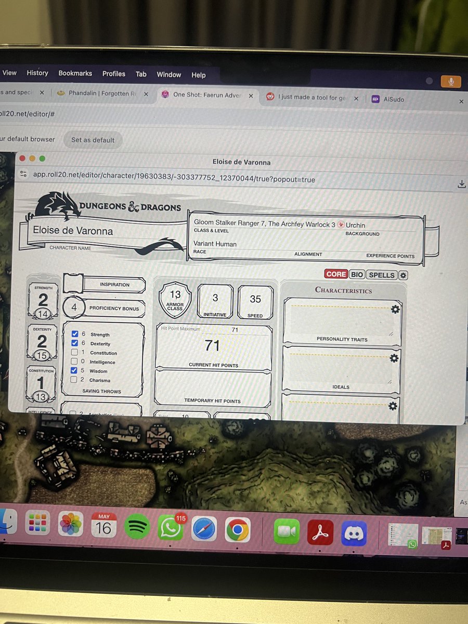This screenshot has width=468, height=624.
Task: Open FaceTime from the dock
Action: pyautogui.click(x=287, y=531)
